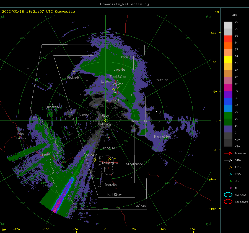Viewport: 249px width, 233px height.
Task: Select the magenta 39-42 dBZ swatch
Action: coord(228,87)
